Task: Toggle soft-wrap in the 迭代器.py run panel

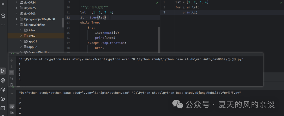Action: click(x=12, y=73)
